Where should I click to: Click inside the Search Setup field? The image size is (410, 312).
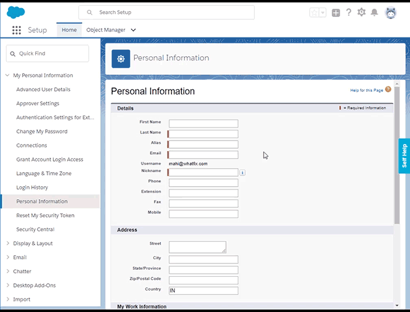point(166,12)
